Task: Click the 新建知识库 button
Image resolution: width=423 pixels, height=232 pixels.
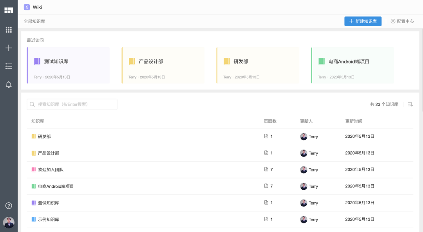Action: [x=363, y=21]
